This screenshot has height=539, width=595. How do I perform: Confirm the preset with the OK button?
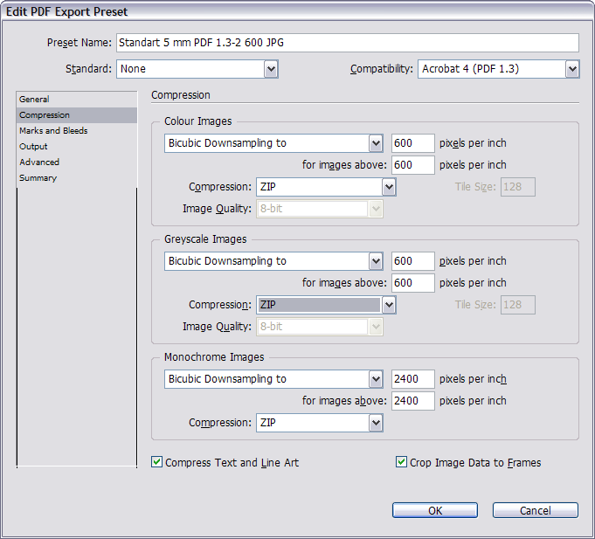pos(435,510)
